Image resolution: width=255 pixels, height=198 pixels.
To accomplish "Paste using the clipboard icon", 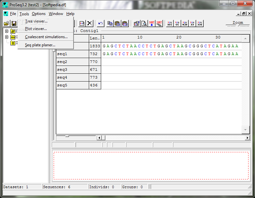I will pyautogui.click(x=117, y=23).
